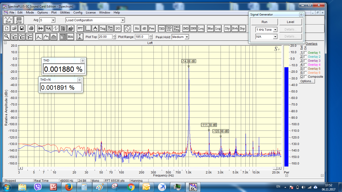342x192 pixels.
Task: Click the overlay Options... button
Action: 307,81
